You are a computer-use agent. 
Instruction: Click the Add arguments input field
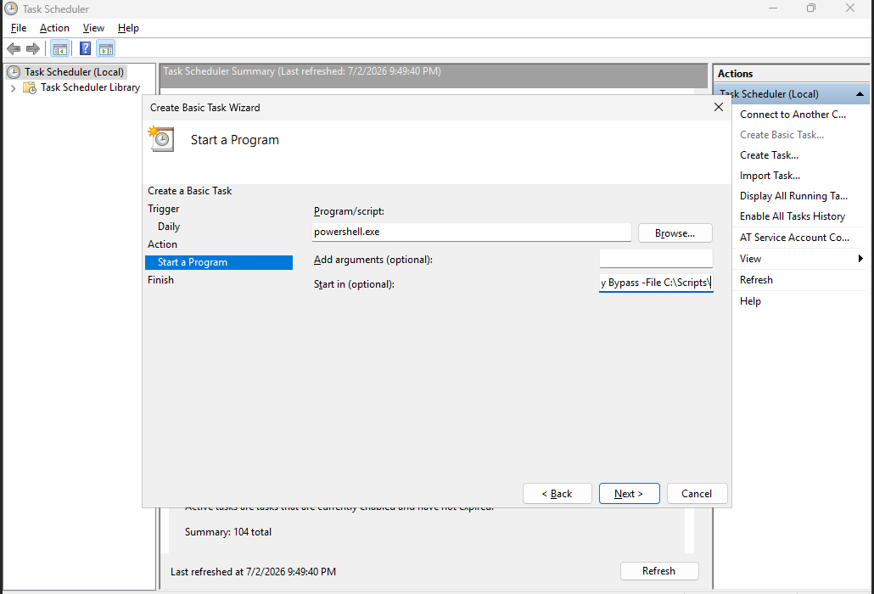point(656,259)
